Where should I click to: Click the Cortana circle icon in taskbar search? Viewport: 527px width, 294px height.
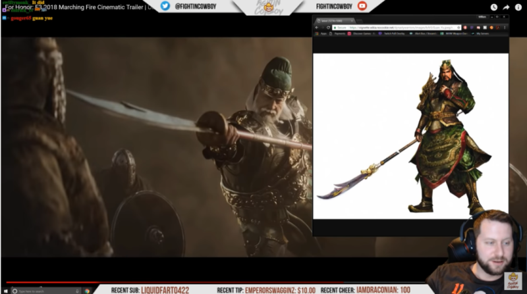pyautogui.click(x=14, y=291)
